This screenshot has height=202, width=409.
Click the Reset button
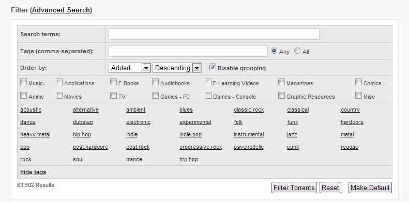[330, 188]
